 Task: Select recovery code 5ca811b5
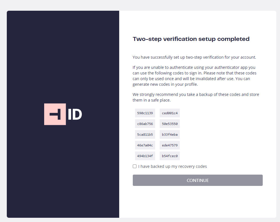point(145,135)
